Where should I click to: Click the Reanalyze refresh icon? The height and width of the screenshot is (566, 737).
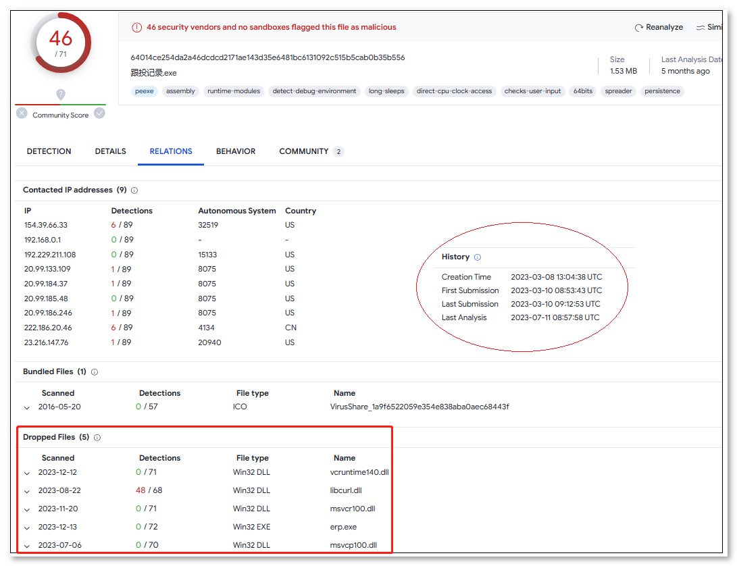[639, 28]
